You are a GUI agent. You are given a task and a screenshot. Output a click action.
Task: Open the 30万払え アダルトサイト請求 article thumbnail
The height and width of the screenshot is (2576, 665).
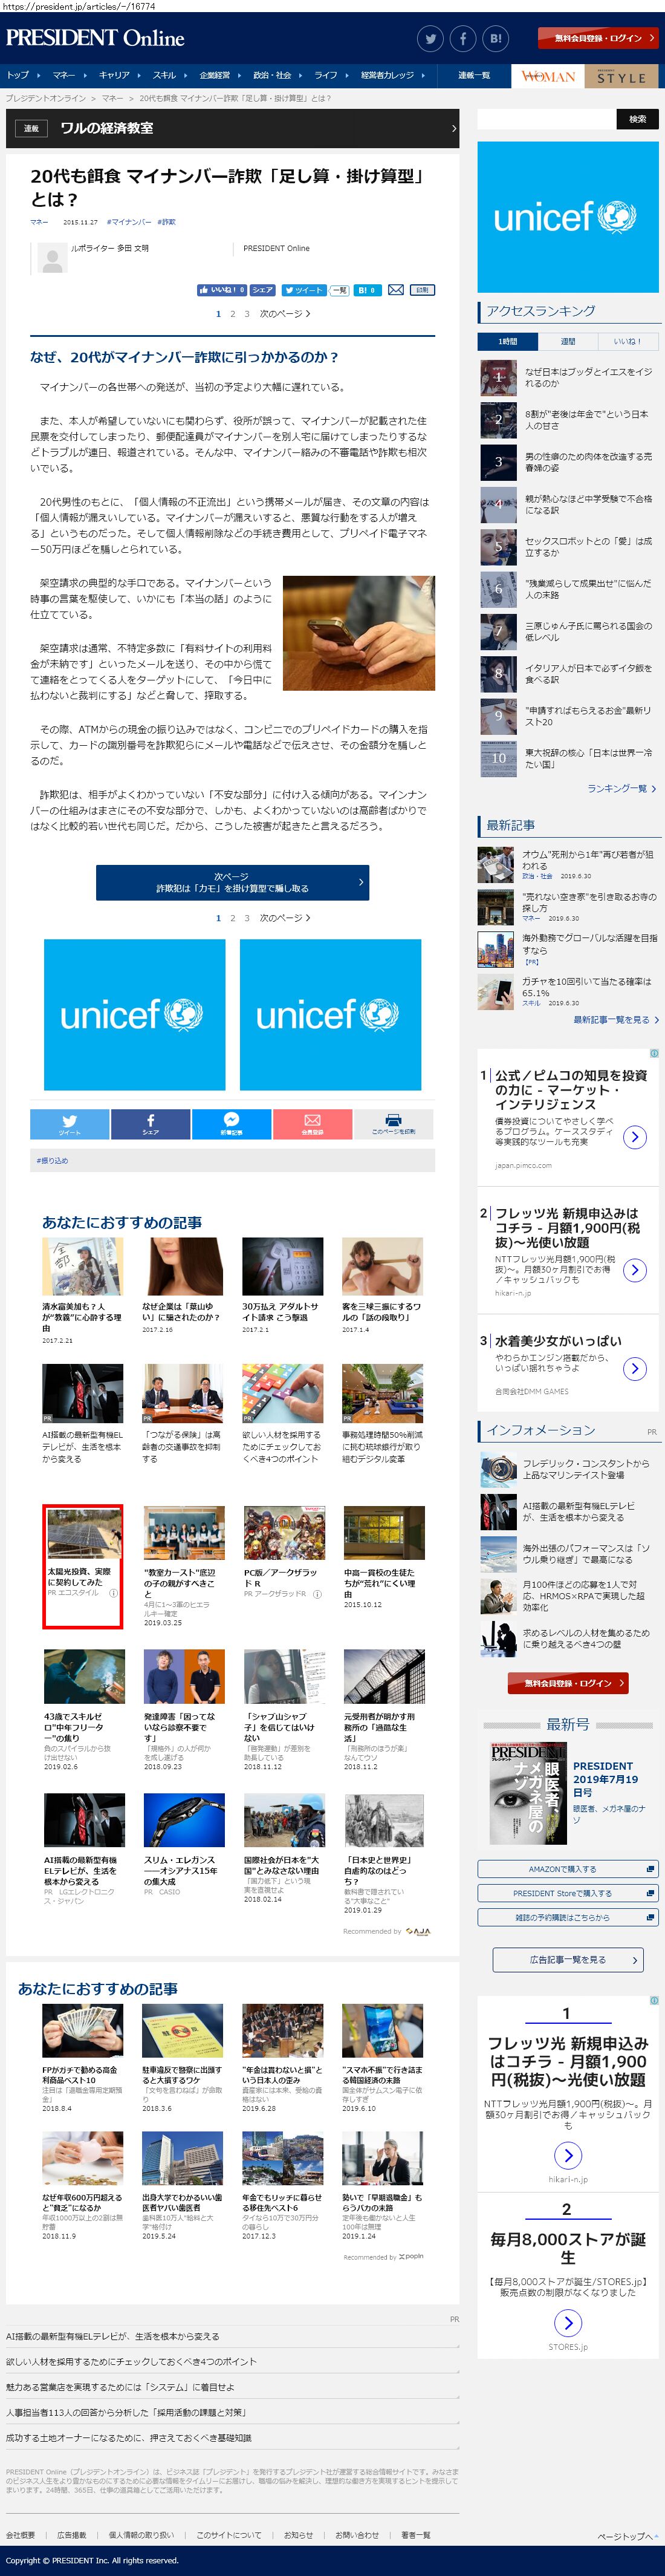pyautogui.click(x=283, y=1266)
